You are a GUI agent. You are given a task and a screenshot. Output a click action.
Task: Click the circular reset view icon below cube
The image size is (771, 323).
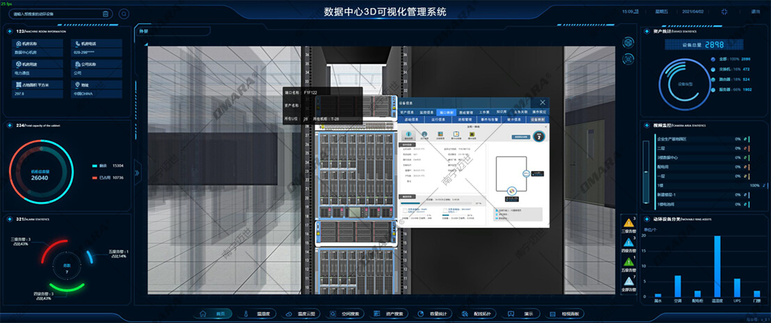(628, 59)
